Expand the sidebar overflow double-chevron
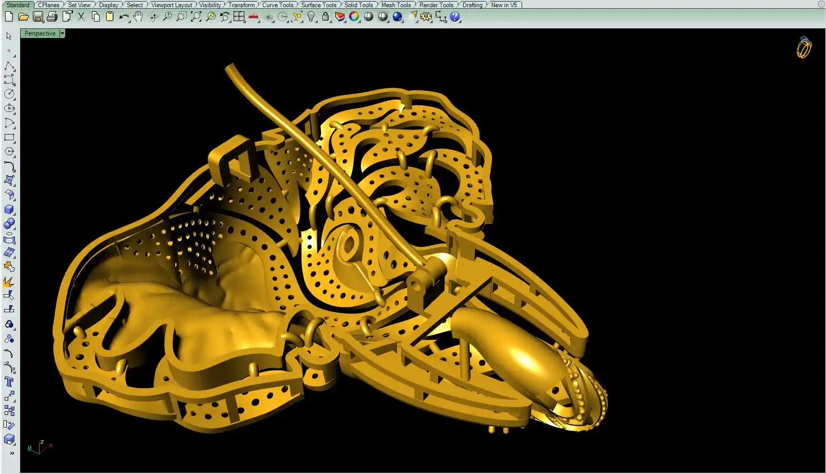Screen dimensions: 826x474 pos(12,453)
